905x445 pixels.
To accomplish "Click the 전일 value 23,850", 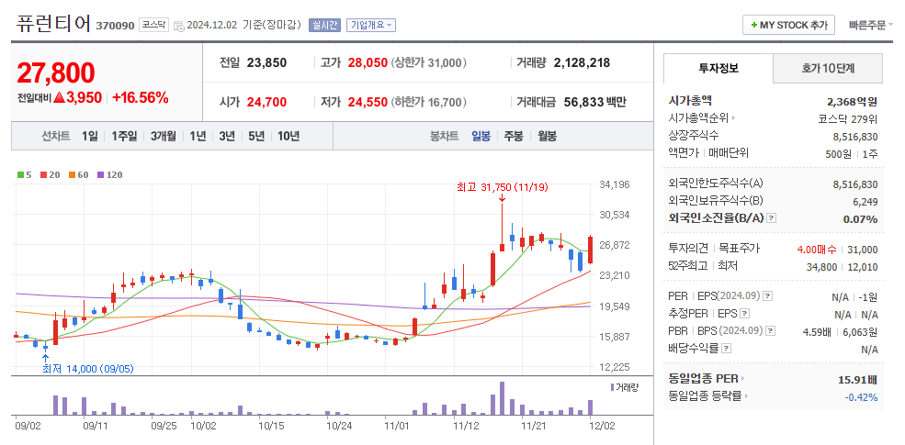I will point(266,62).
